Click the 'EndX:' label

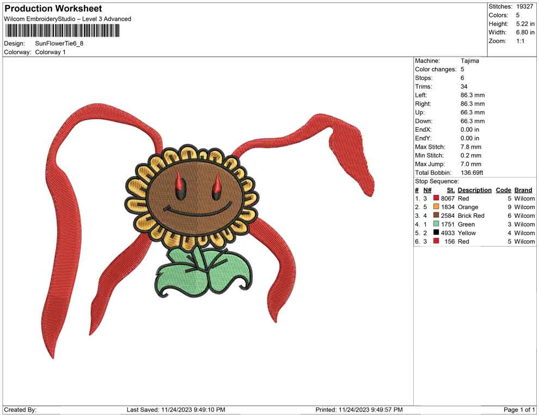(423, 130)
